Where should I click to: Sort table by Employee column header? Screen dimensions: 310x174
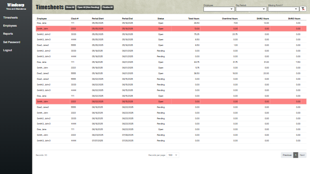42,19
